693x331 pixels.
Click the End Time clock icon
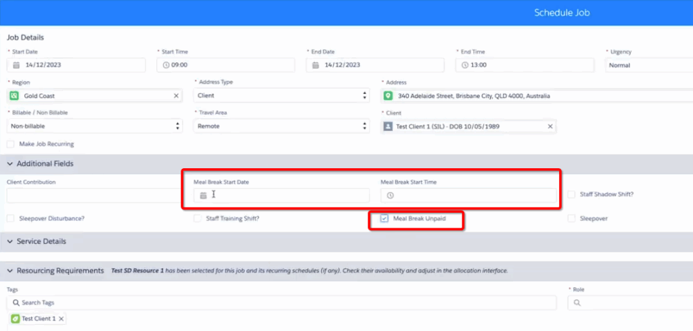[466, 66]
